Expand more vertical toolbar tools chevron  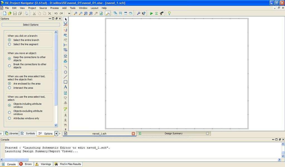[65, 129]
